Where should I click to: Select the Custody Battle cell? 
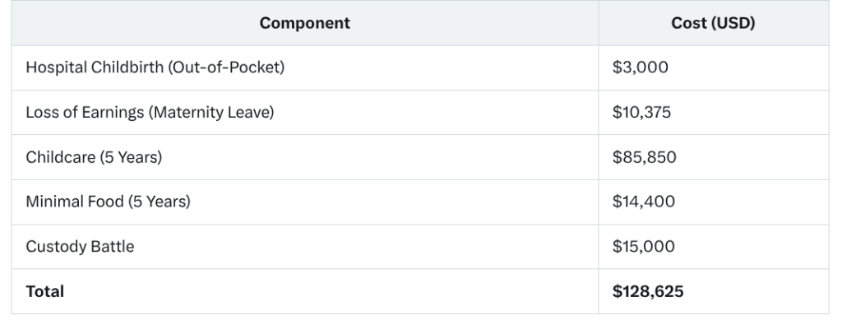304,247
